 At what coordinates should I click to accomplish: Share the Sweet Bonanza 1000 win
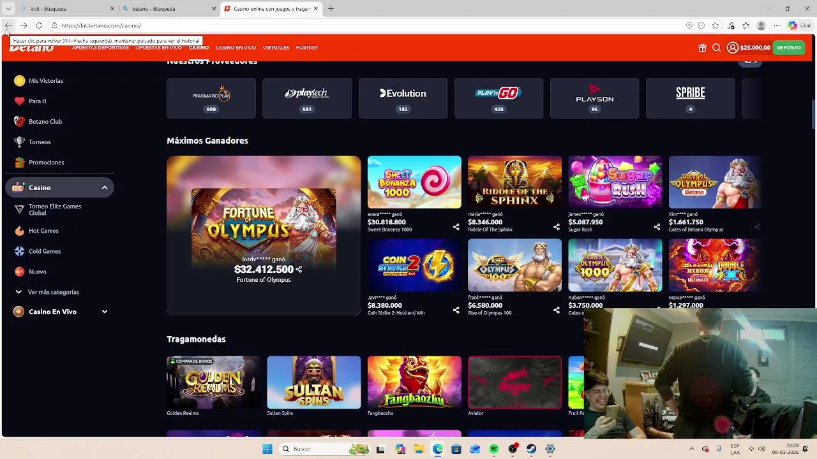tap(456, 227)
